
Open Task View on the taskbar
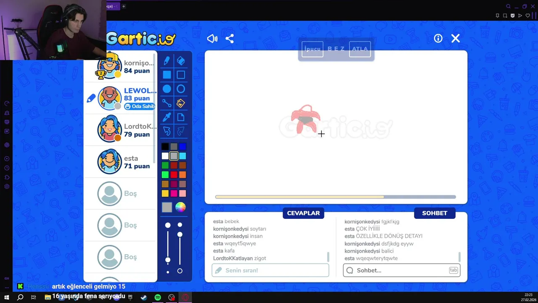[34, 297]
